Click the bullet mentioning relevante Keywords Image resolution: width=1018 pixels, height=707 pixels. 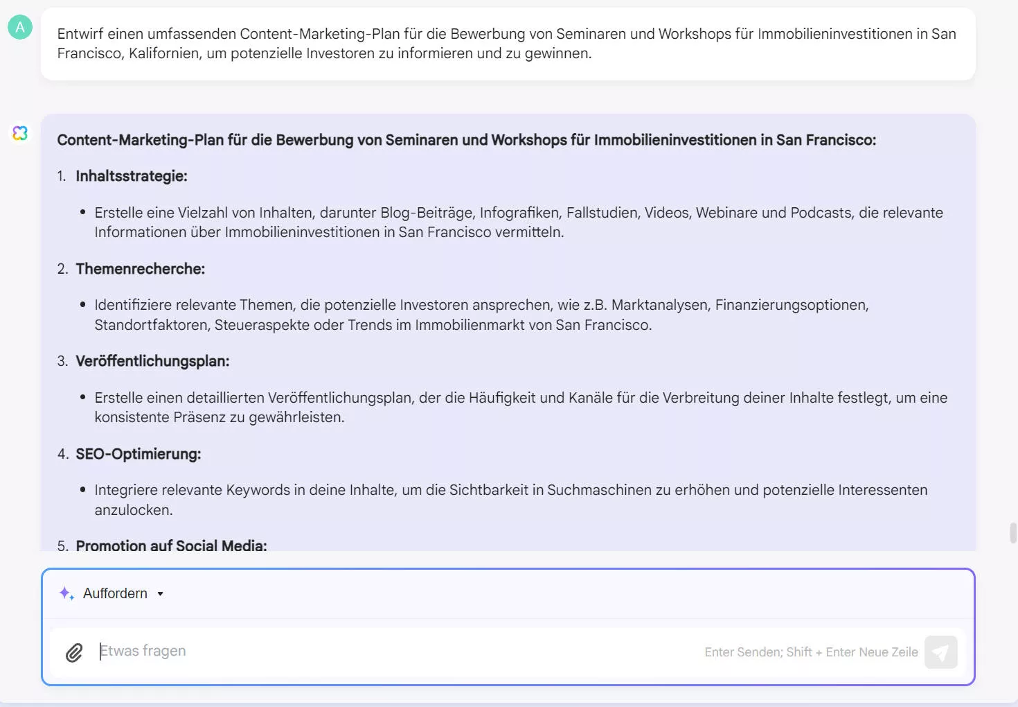pos(510,499)
